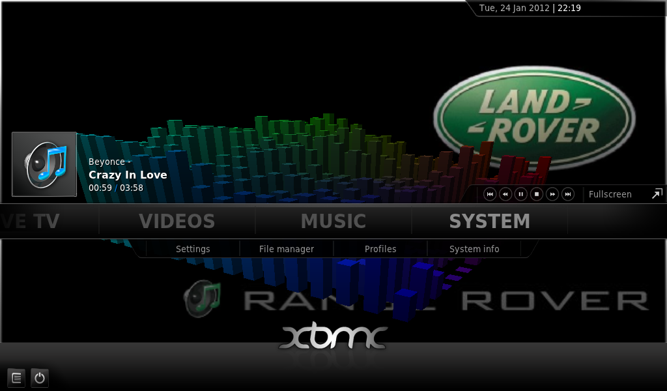
Task: Stop music playback
Action: pos(537,194)
